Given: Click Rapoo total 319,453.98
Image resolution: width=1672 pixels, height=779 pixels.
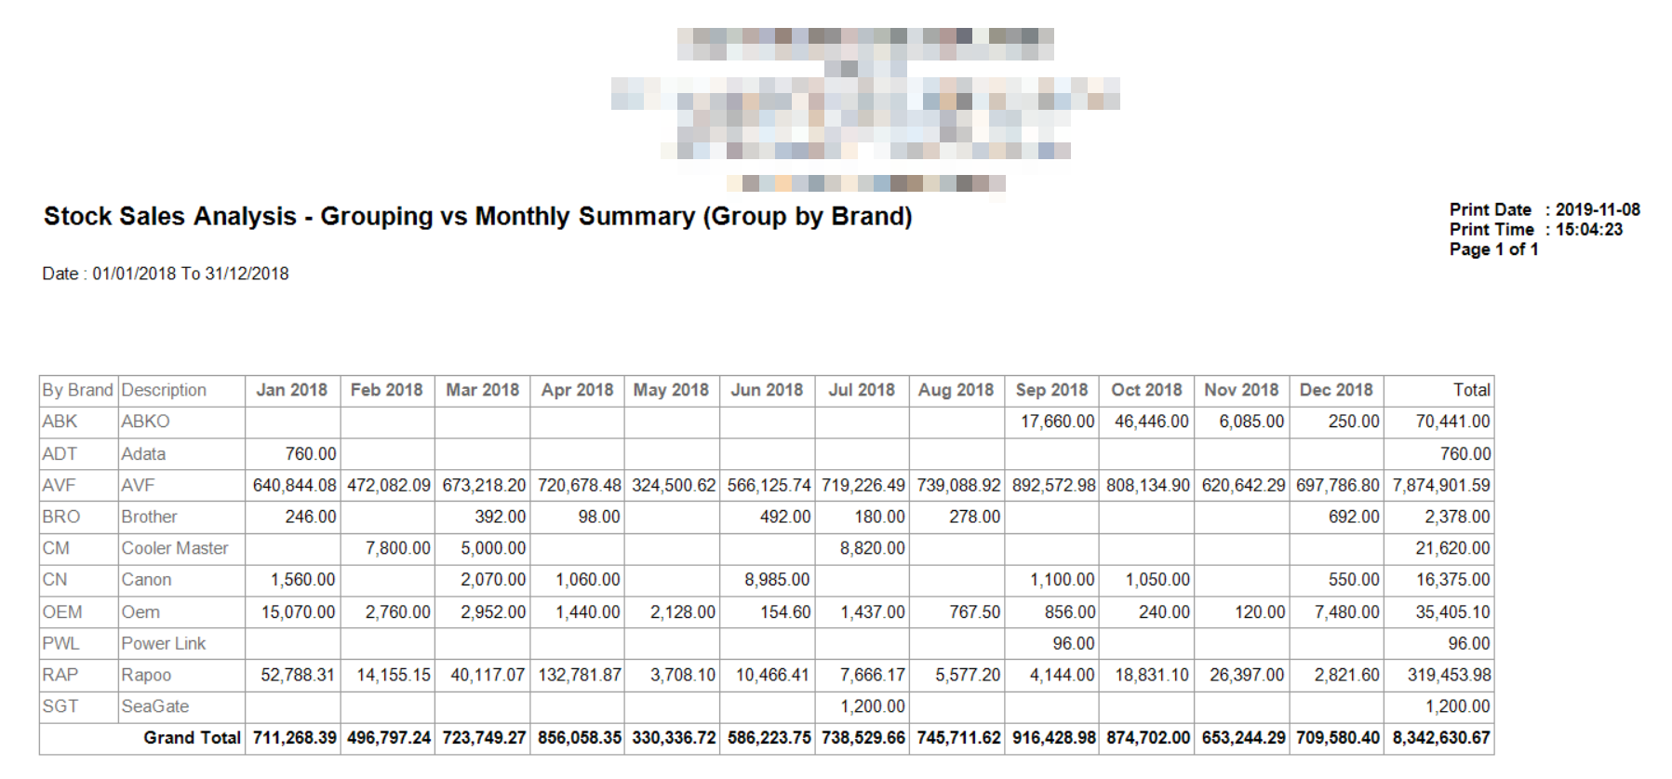Looking at the screenshot, I should click(x=1450, y=675).
